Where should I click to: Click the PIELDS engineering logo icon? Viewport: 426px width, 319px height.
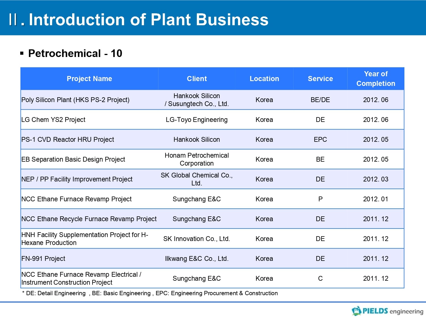[x=356, y=311]
